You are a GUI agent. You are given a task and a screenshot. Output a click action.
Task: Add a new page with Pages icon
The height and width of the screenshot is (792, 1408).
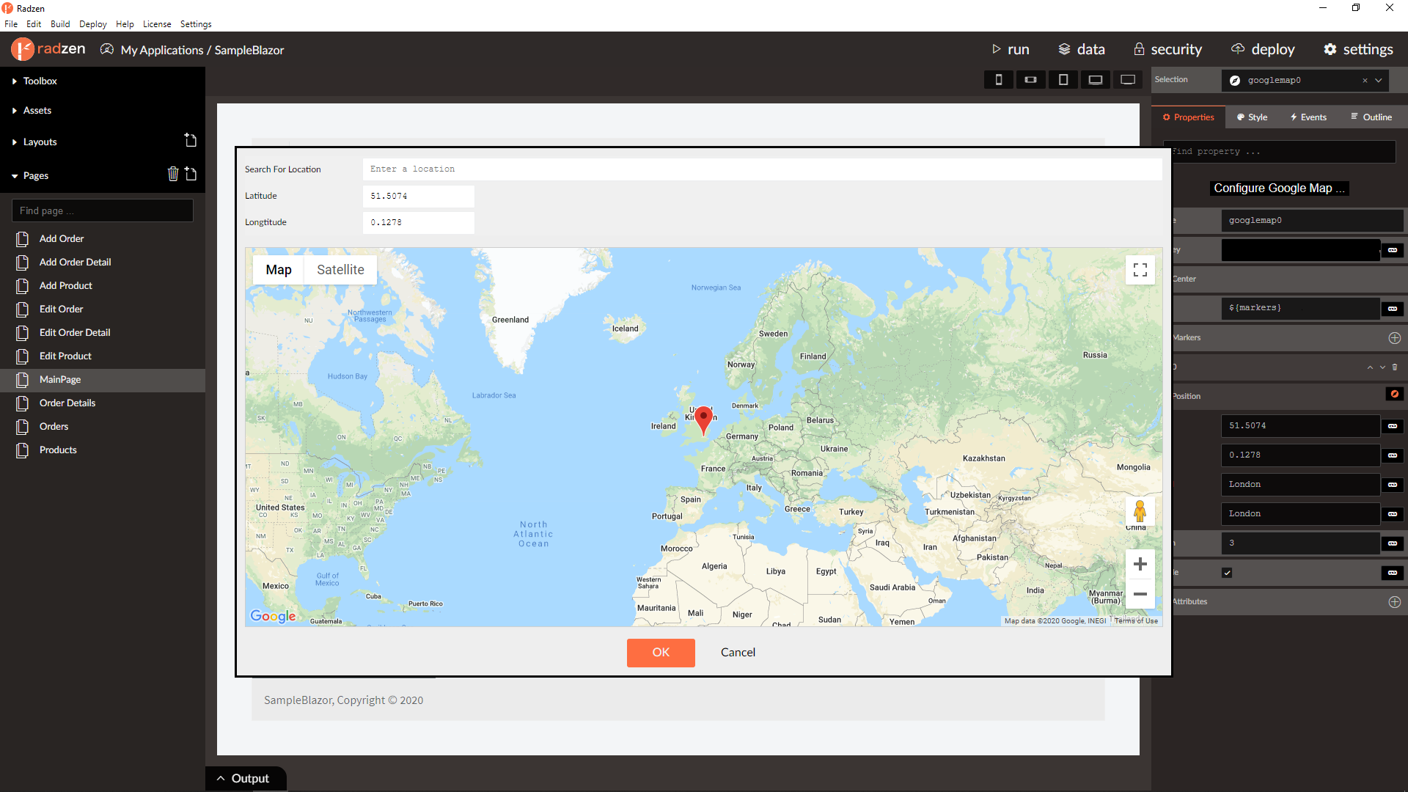click(191, 174)
